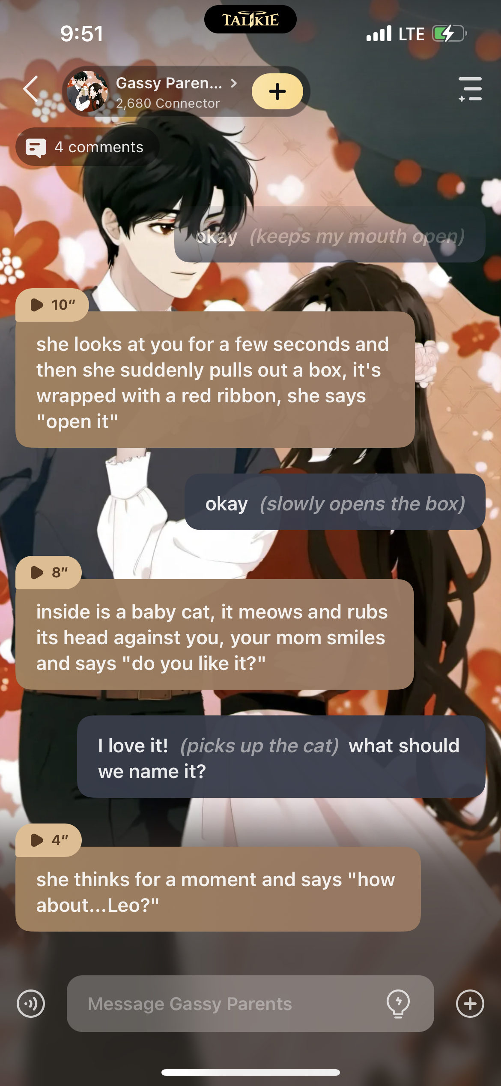This screenshot has height=1086, width=501.
Task: Tap the back arrow icon
Action: (31, 89)
